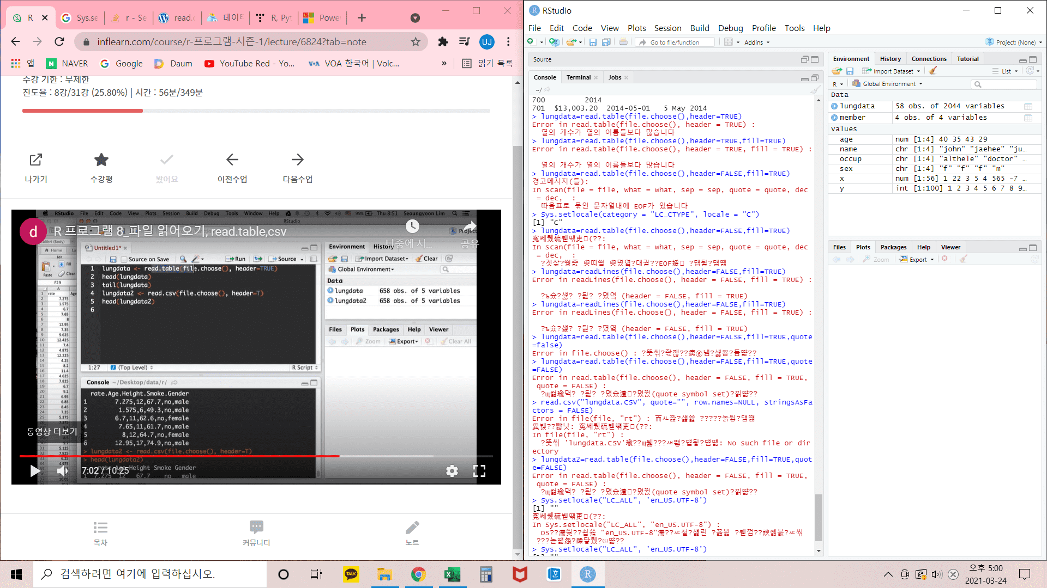This screenshot has width=1047, height=588.
Task: Create a new project in RStudio
Action: (x=554, y=42)
